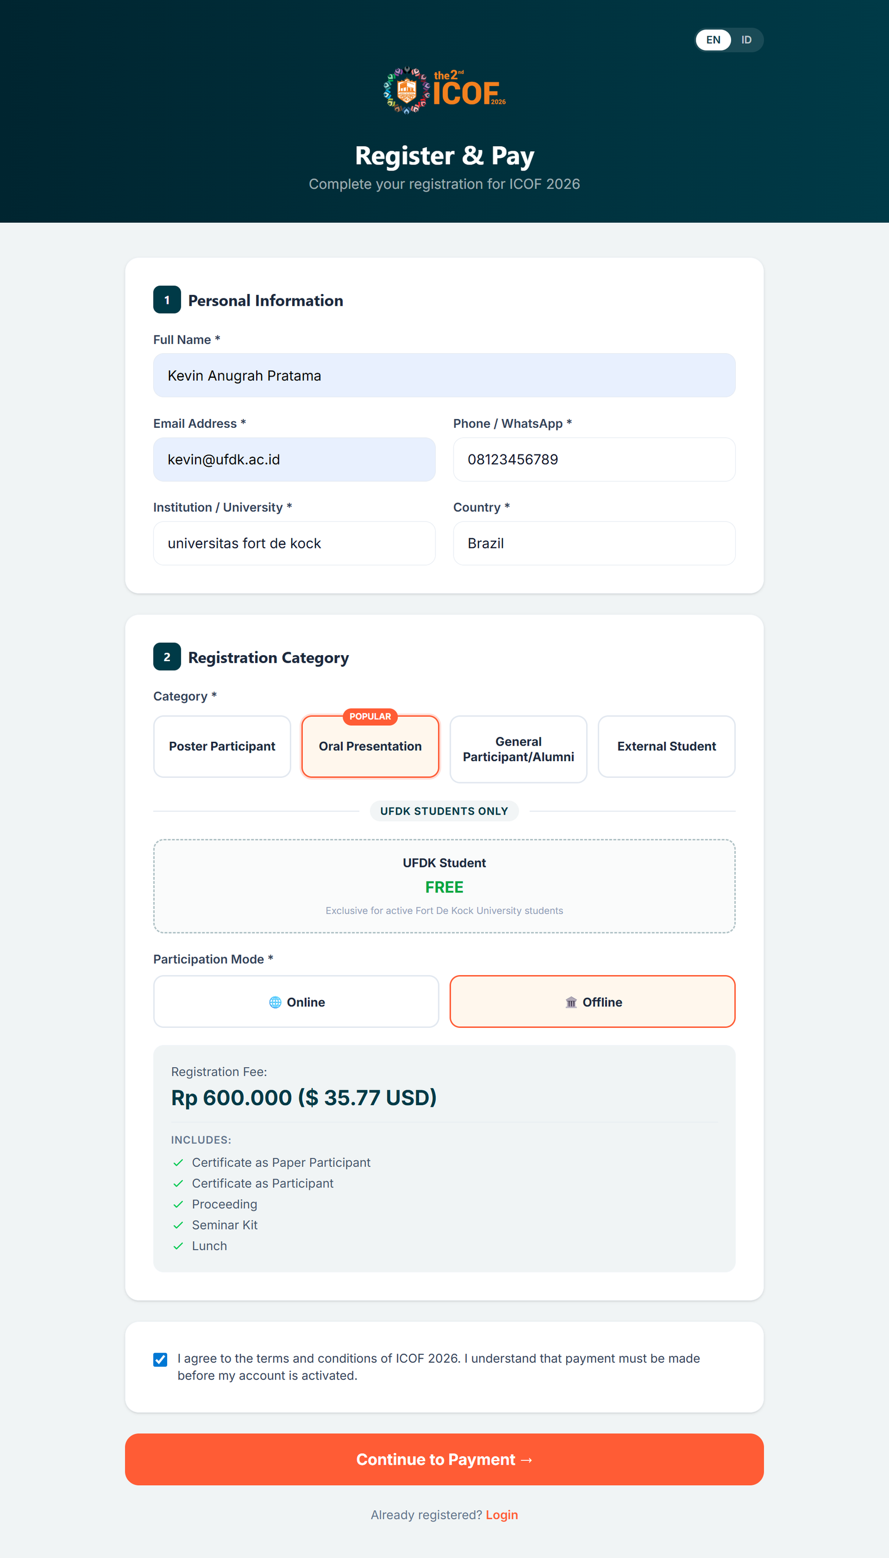The width and height of the screenshot is (889, 1558).
Task: Click the checkmark beside Seminar Kit
Action: coord(179,1225)
